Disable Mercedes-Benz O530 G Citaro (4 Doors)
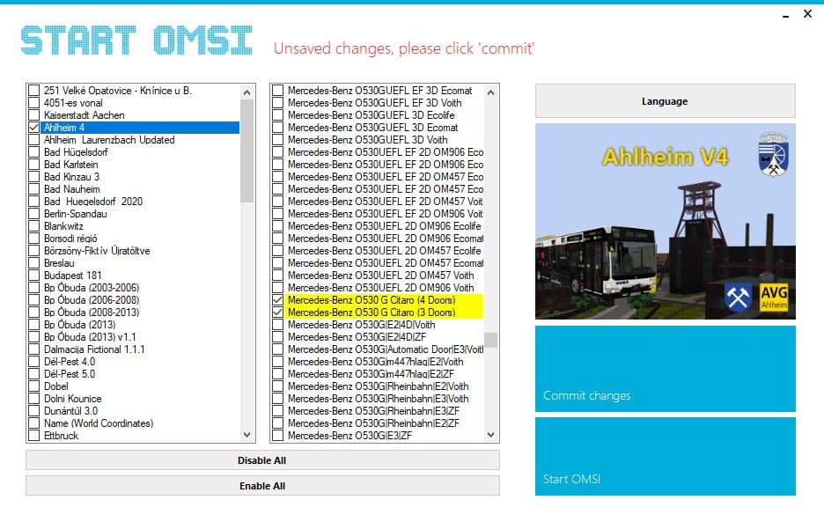Image resolution: width=824 pixels, height=522 pixels. coord(278,300)
